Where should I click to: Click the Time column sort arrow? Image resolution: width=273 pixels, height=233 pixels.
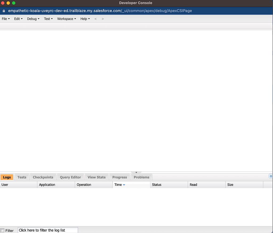[x=124, y=185]
